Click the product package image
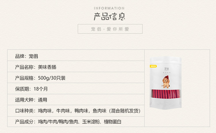This screenshot has width=216, height=133. tap(166, 83)
